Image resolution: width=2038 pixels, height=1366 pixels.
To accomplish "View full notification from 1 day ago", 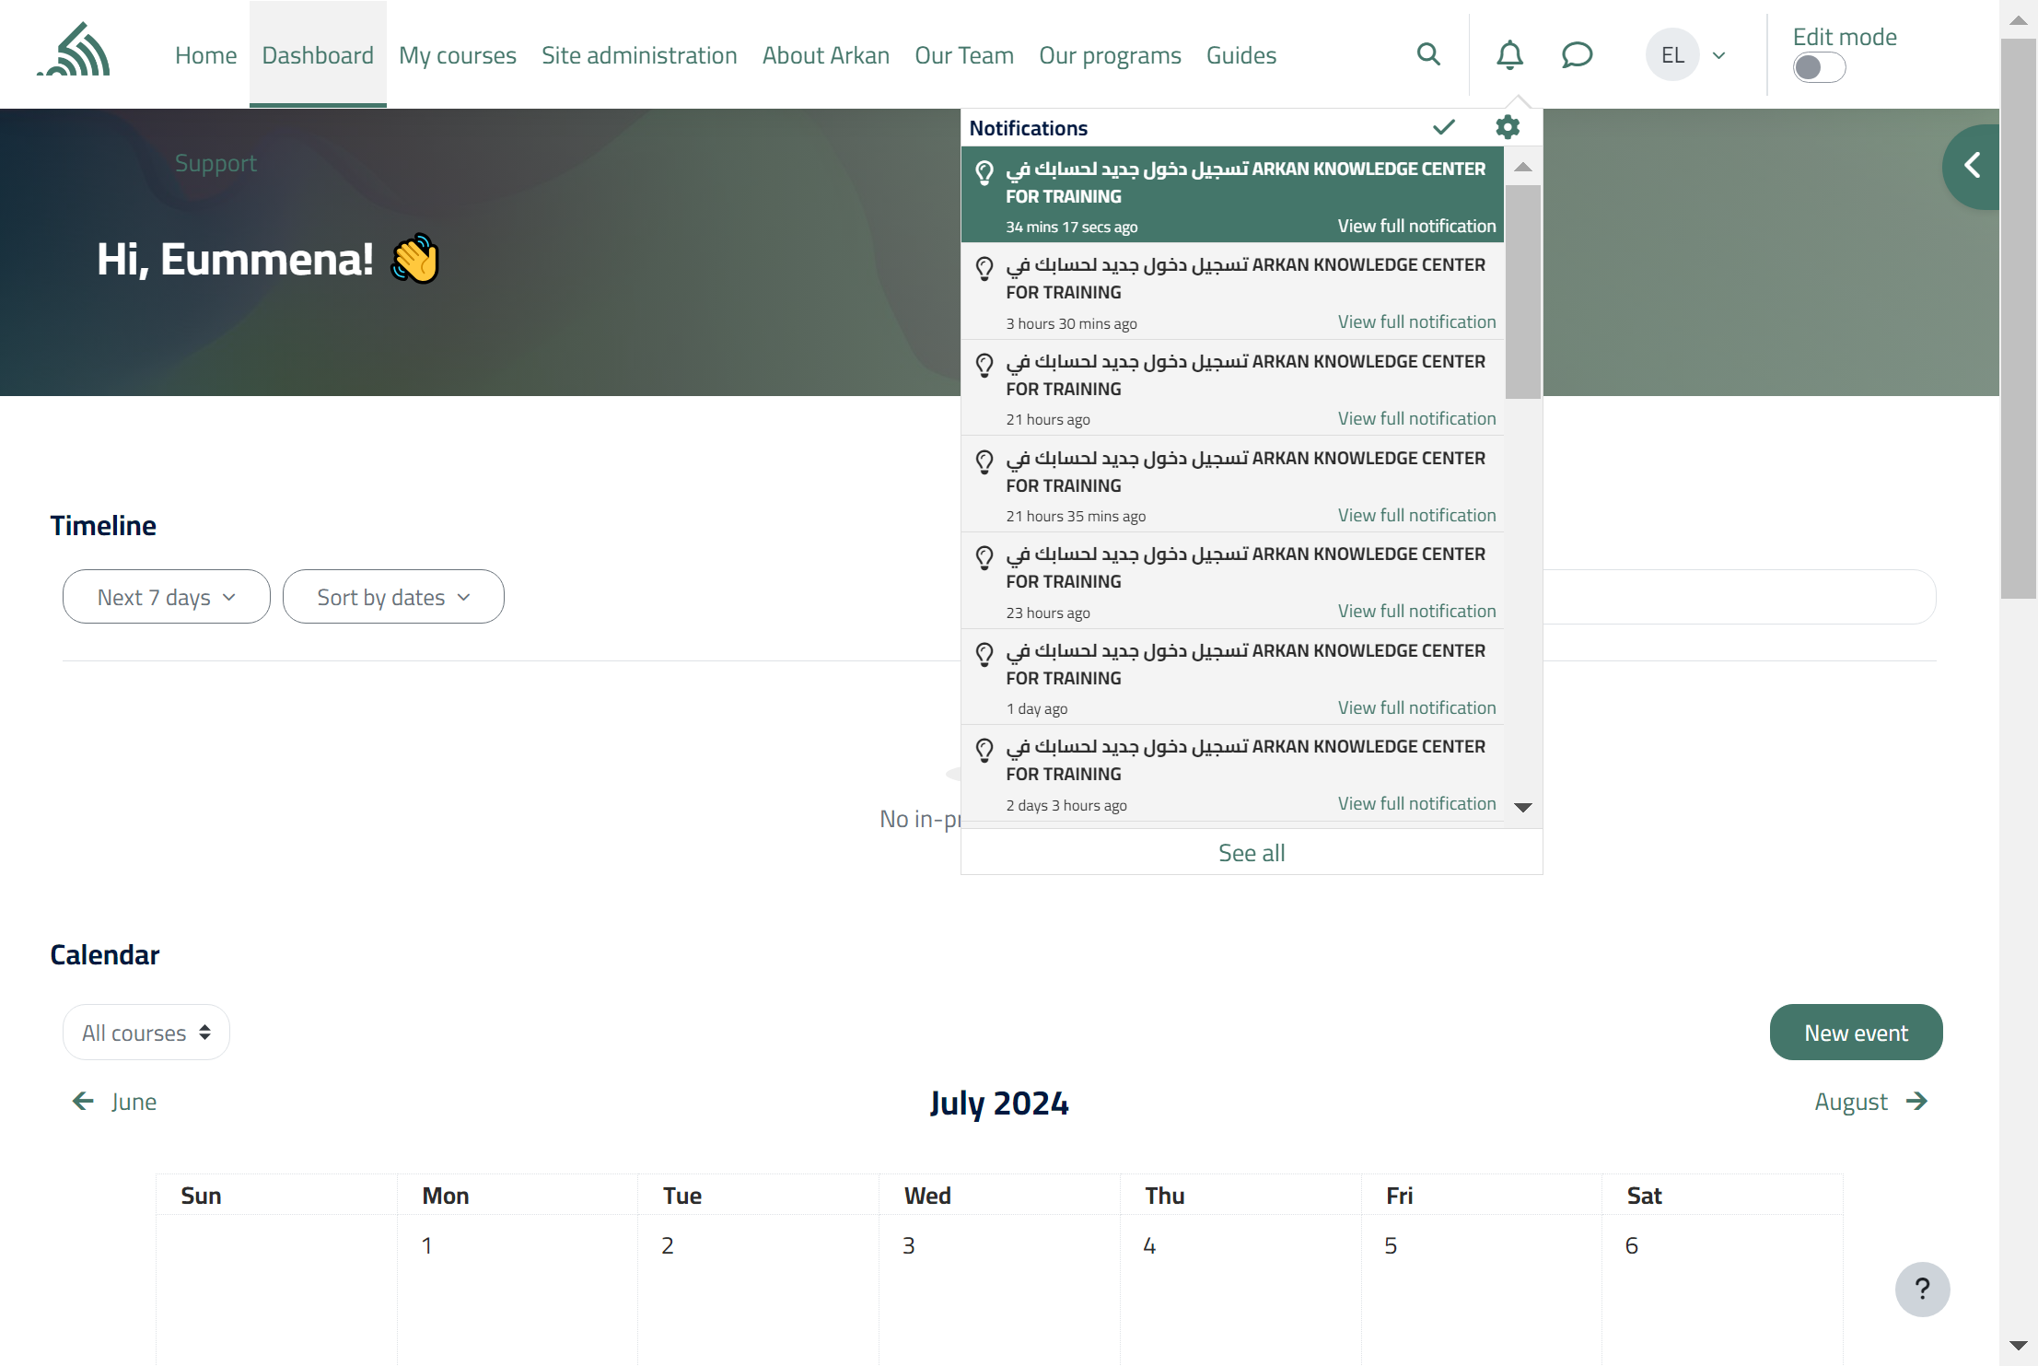I will [1416, 707].
